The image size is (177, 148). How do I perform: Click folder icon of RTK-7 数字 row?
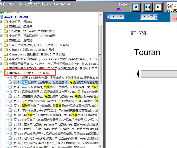point(6,64)
